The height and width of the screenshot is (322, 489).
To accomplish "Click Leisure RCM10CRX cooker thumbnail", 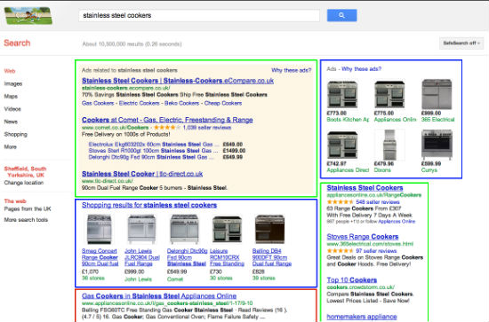I will (227, 229).
